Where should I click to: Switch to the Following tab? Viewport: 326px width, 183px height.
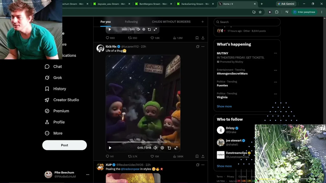131,22
